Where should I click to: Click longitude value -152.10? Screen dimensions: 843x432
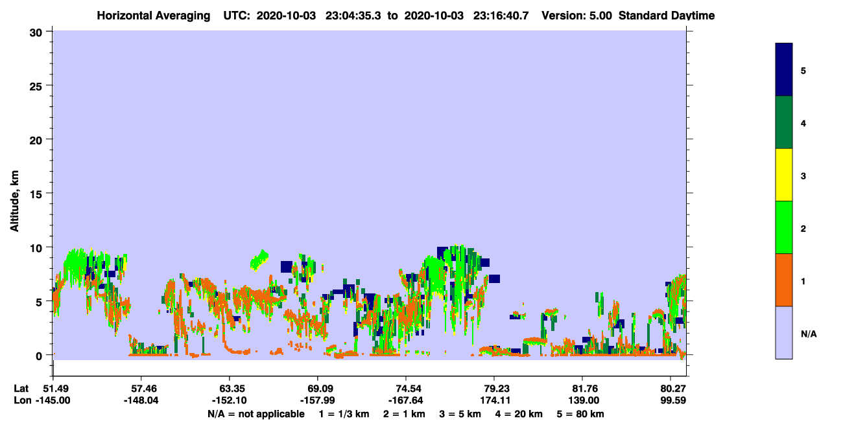tap(230, 400)
